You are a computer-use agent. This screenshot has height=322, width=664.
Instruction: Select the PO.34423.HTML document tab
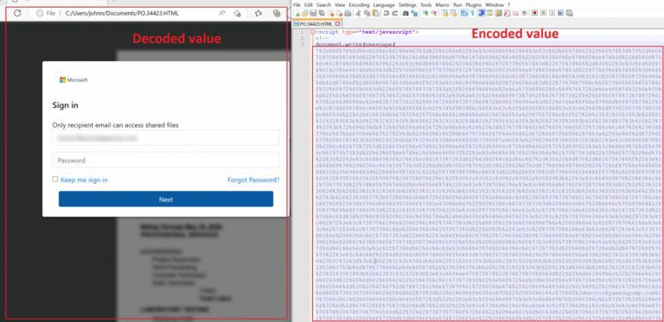(x=316, y=24)
